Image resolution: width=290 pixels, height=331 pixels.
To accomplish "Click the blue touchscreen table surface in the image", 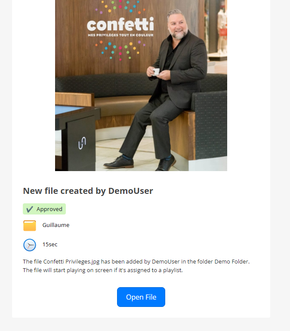I will (70, 110).
